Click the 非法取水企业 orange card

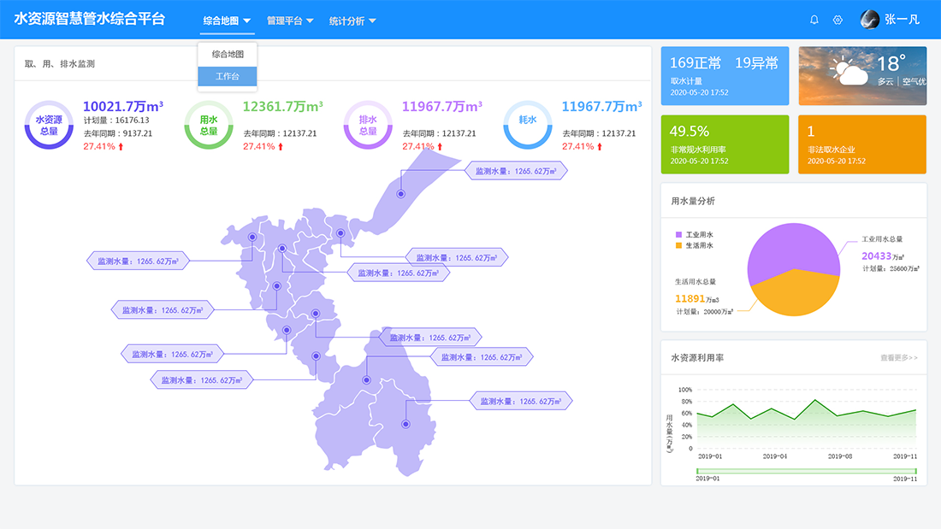coord(861,144)
